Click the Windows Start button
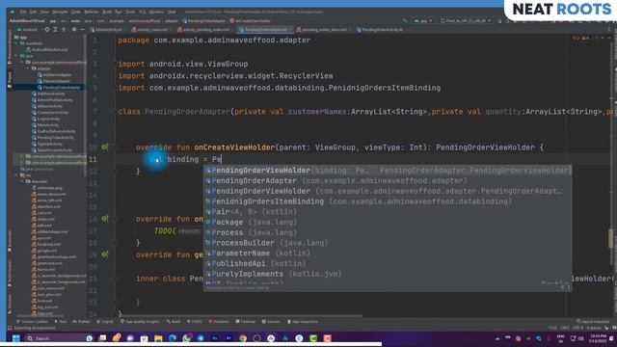 coord(16,338)
